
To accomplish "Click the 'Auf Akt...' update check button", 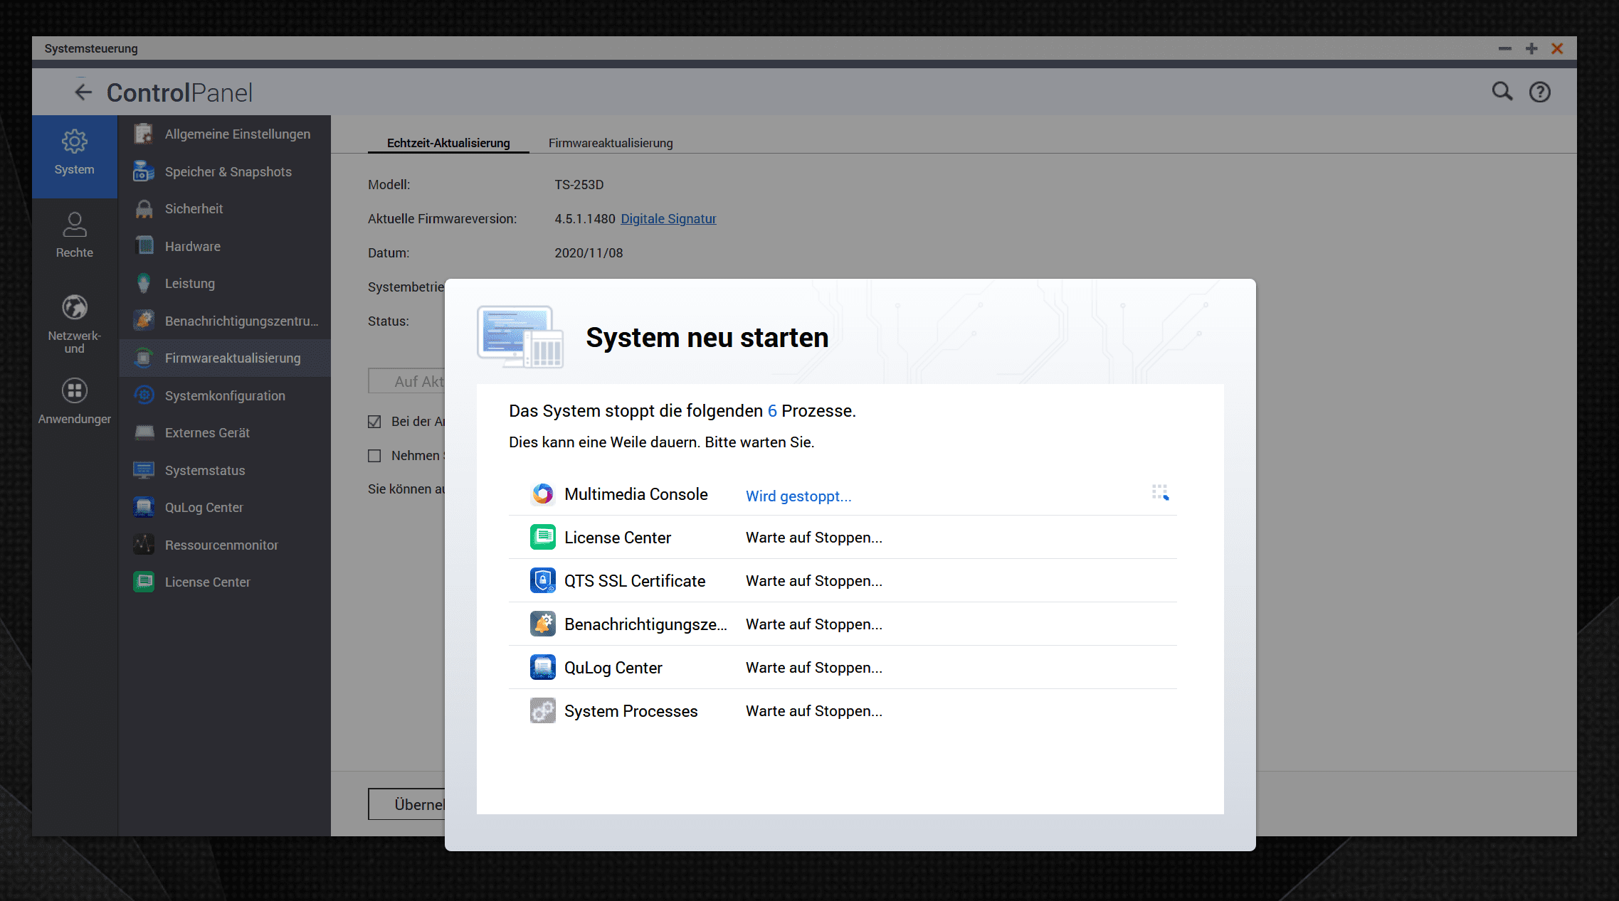I will (406, 381).
